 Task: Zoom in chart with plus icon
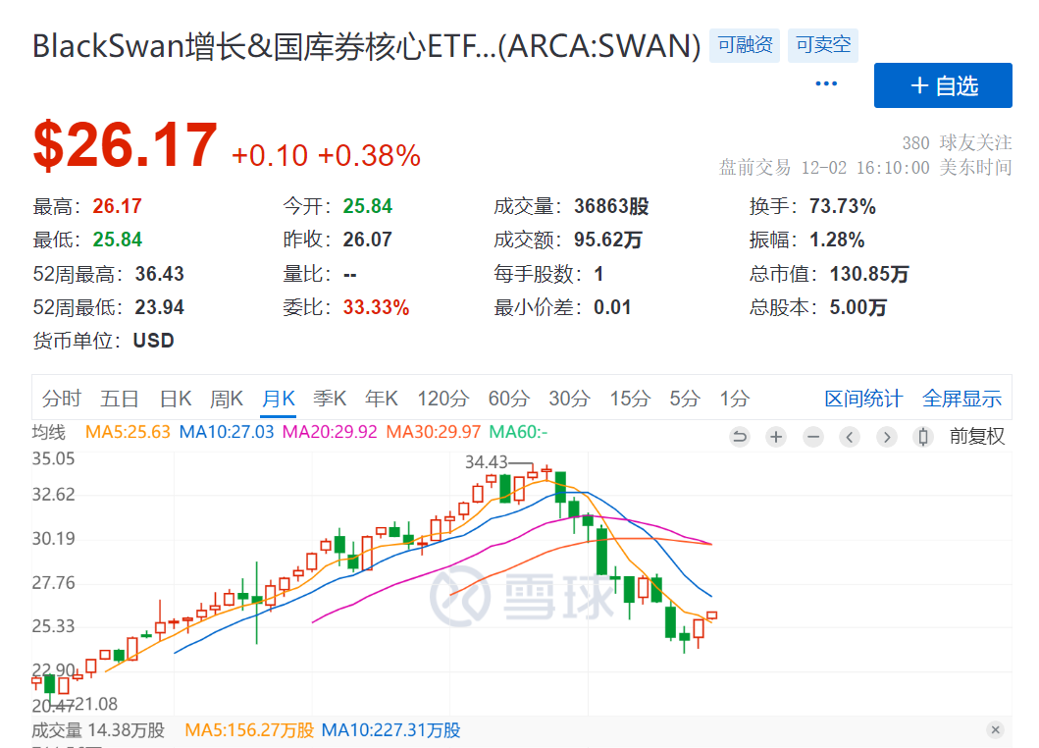[x=776, y=436]
